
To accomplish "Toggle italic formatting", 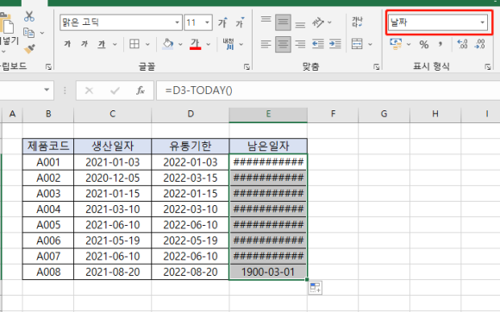I will click(x=84, y=44).
